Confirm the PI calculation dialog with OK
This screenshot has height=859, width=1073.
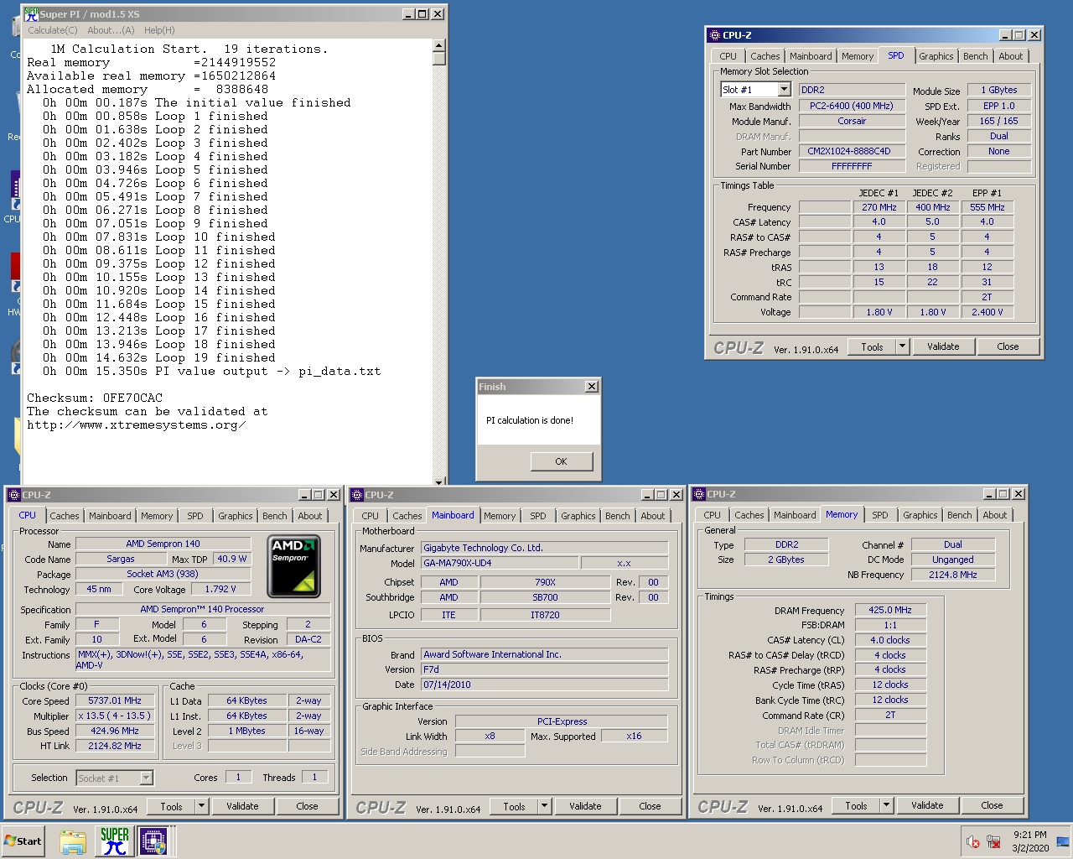tap(562, 461)
